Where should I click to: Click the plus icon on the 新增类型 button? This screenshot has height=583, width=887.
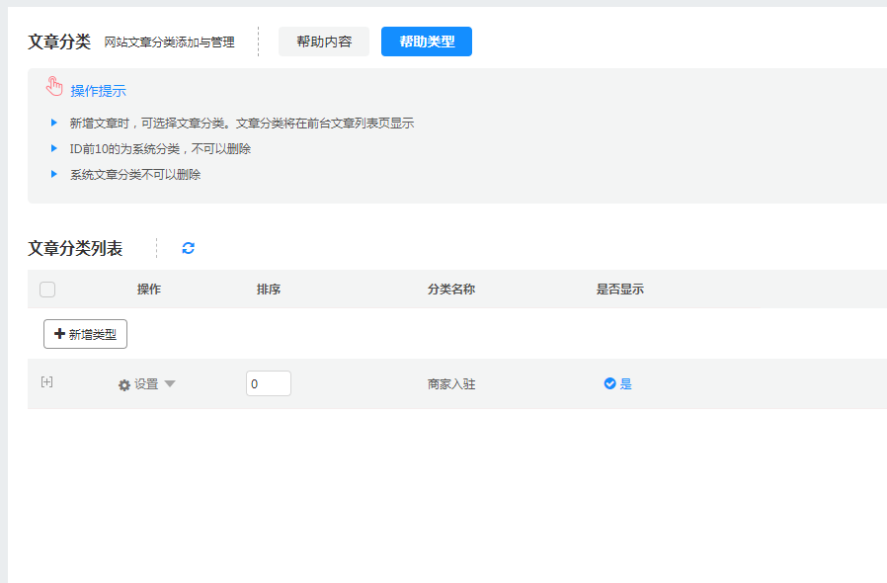[59, 334]
